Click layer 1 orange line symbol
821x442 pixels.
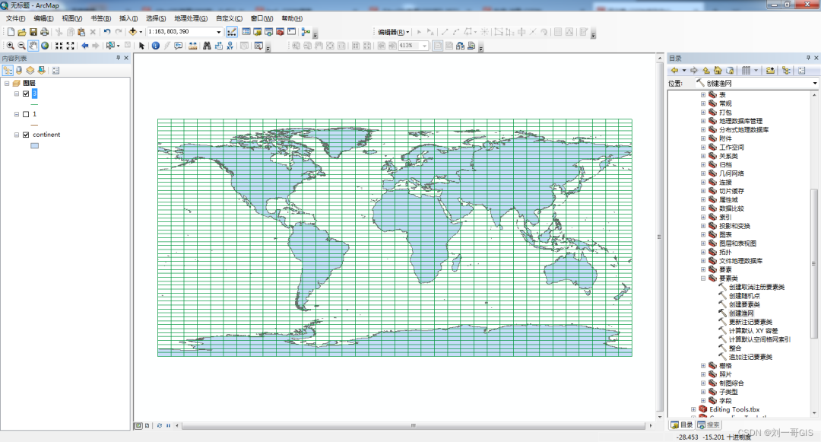34,125
